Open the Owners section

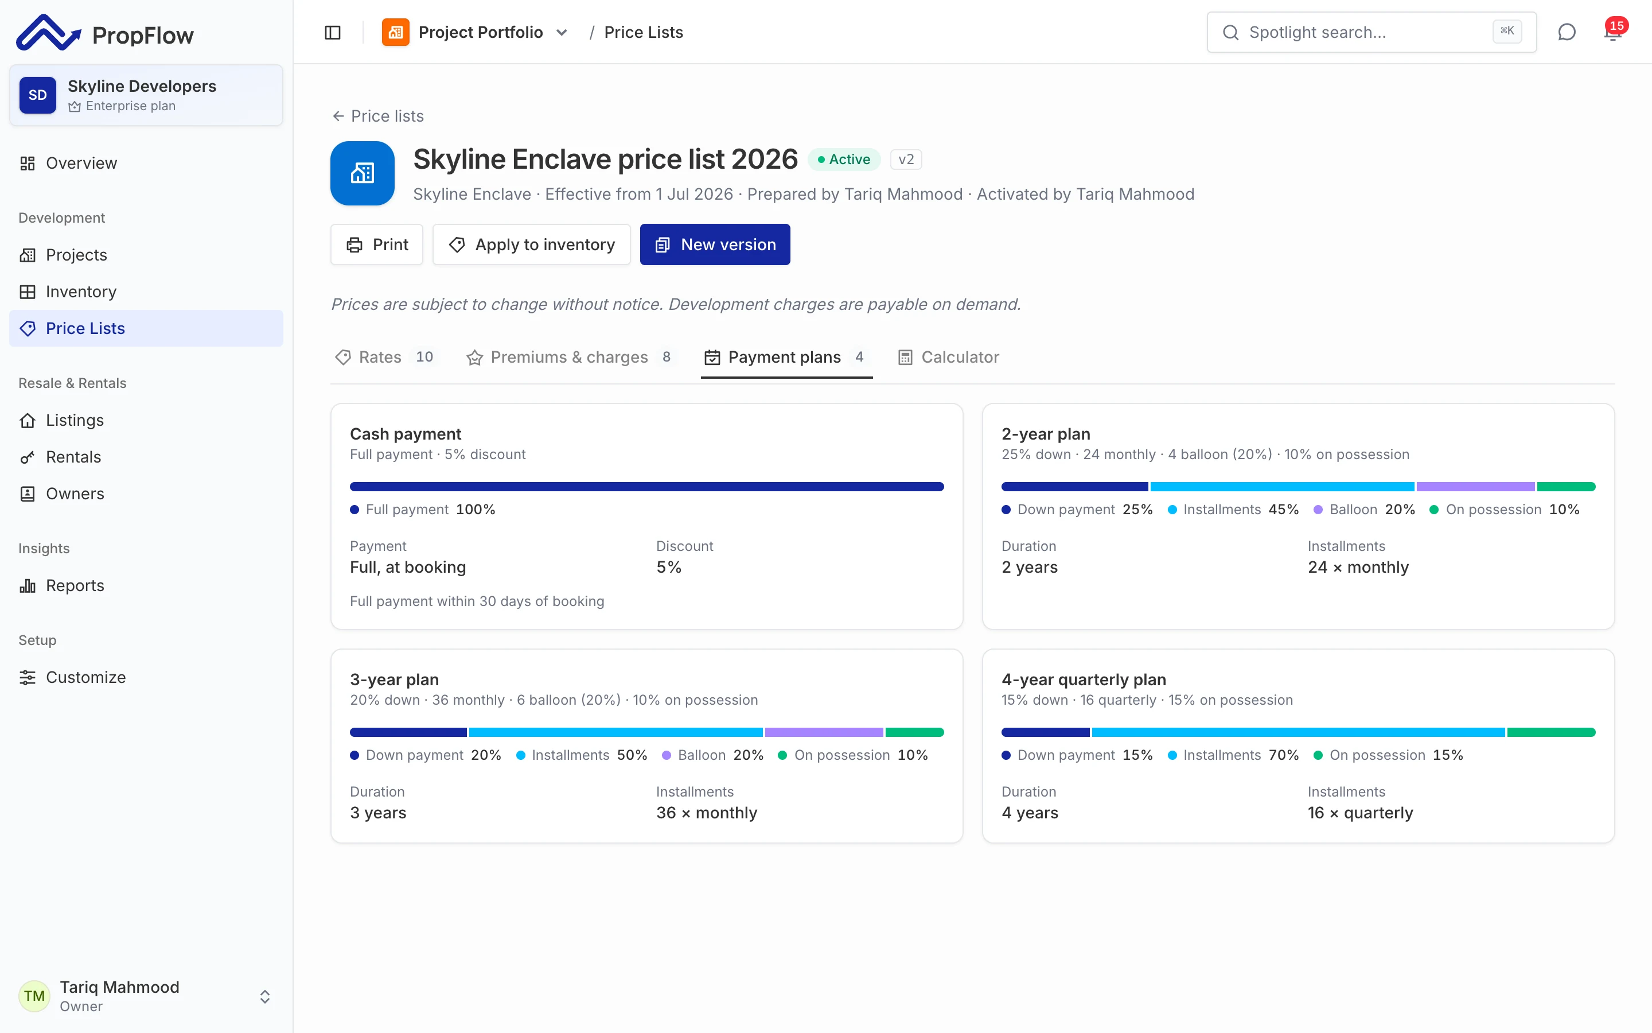[x=146, y=494]
